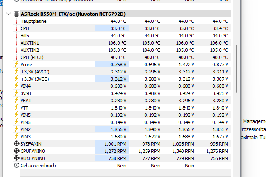266x177 pixels.
Task: Select the VBAT maximum value 3.296 V
Action: coord(186,101)
